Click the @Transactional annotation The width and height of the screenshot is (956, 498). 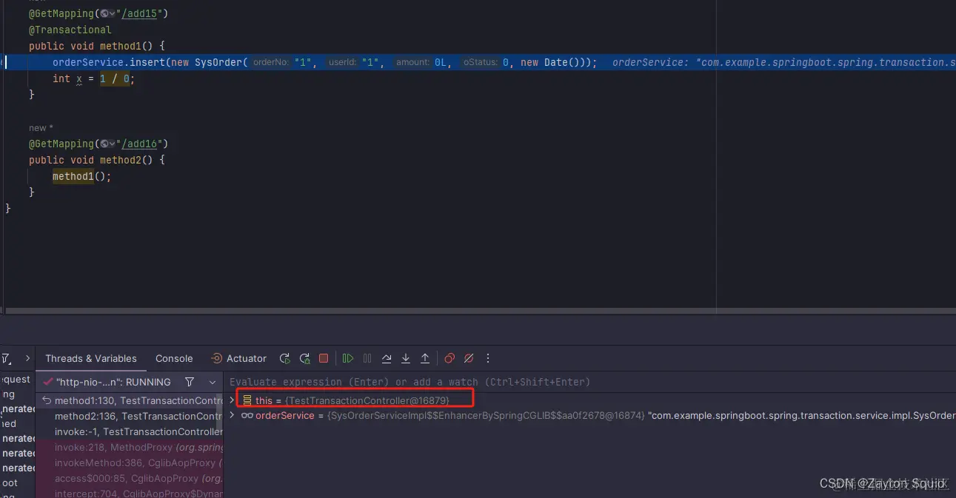point(70,30)
